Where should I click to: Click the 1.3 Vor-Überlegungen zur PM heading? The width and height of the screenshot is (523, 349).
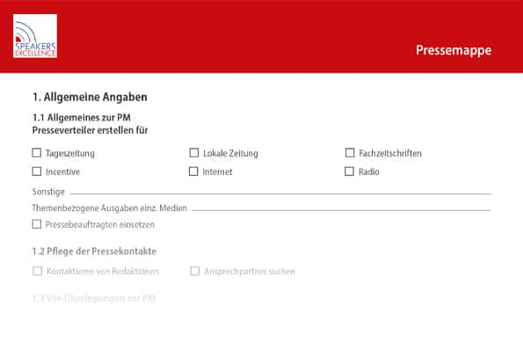click(x=94, y=298)
